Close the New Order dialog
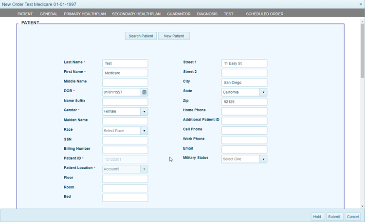The width and height of the screenshot is (365, 222). pos(360,4)
